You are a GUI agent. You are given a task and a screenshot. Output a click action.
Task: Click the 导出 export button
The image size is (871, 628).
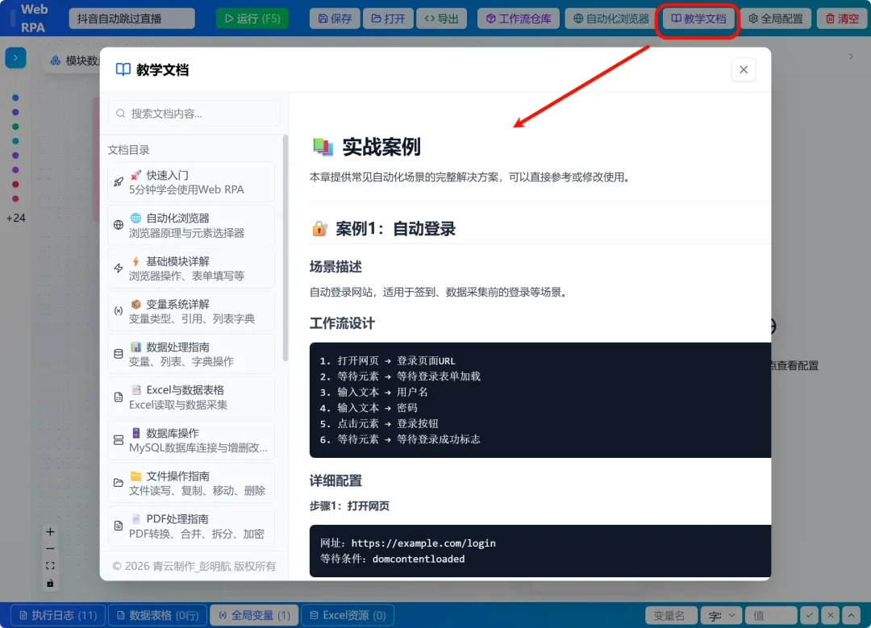pos(442,19)
